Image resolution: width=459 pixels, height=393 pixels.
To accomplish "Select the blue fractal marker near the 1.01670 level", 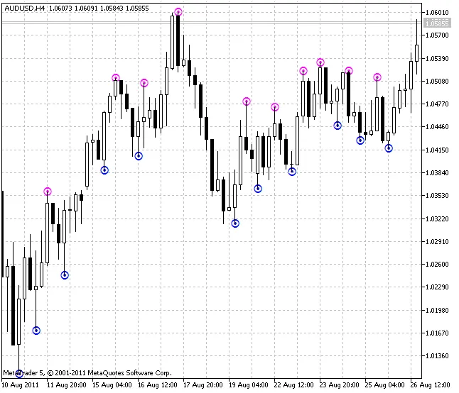I will [x=36, y=331].
